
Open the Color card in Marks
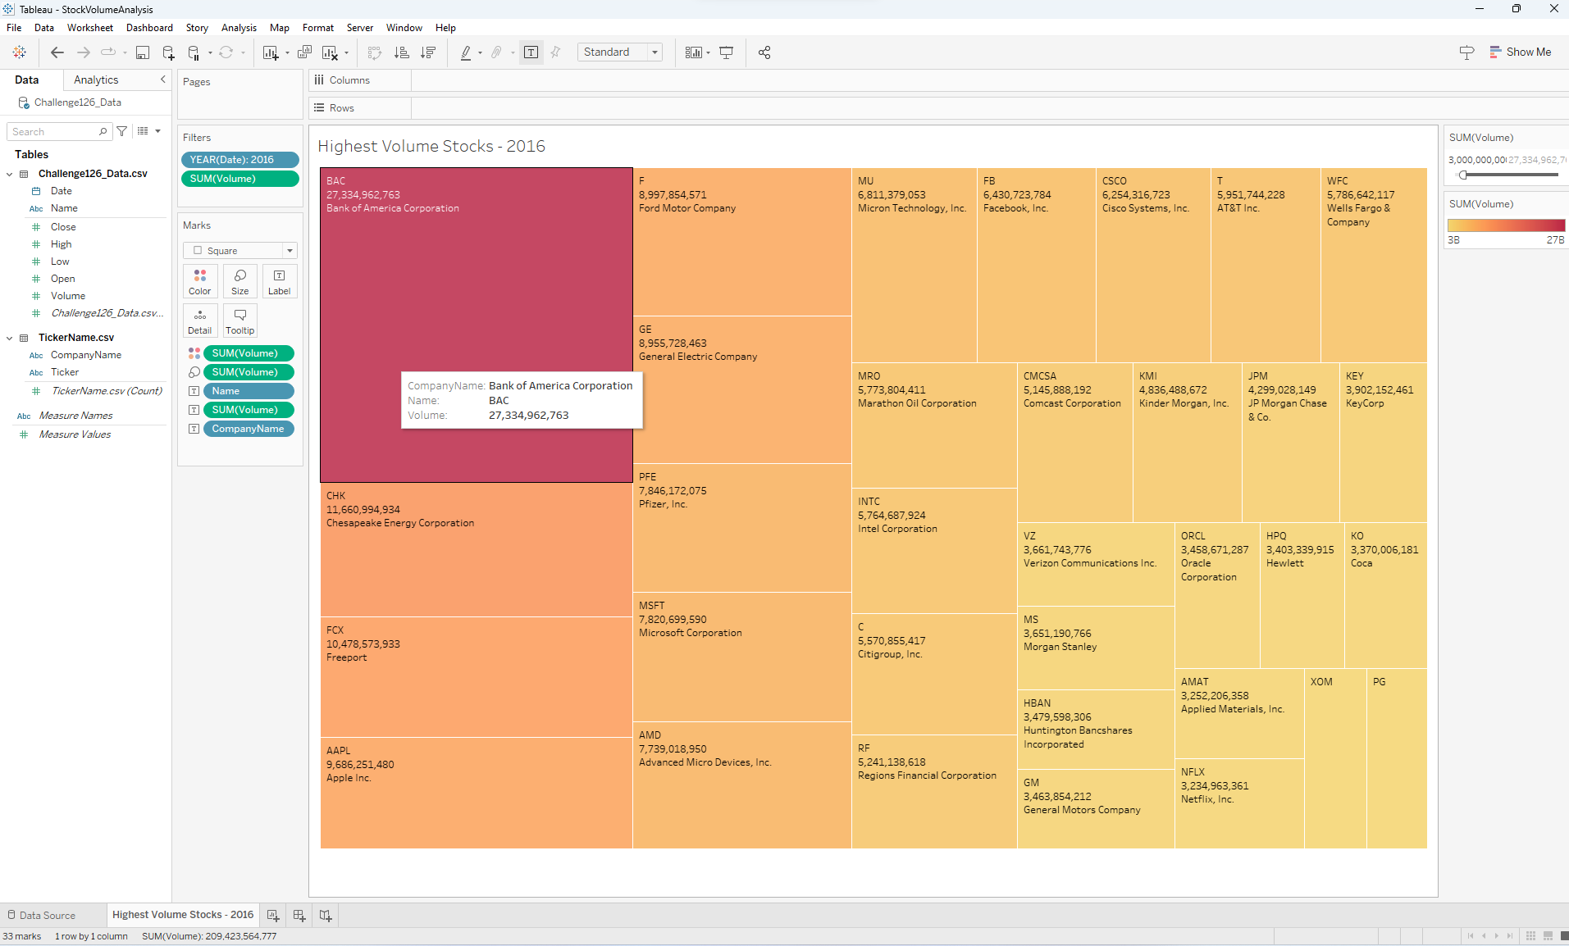200,281
